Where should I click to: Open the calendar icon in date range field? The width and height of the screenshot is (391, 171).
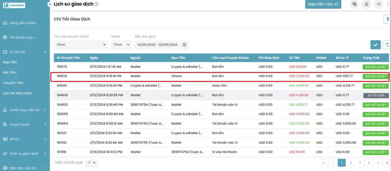click(x=184, y=45)
